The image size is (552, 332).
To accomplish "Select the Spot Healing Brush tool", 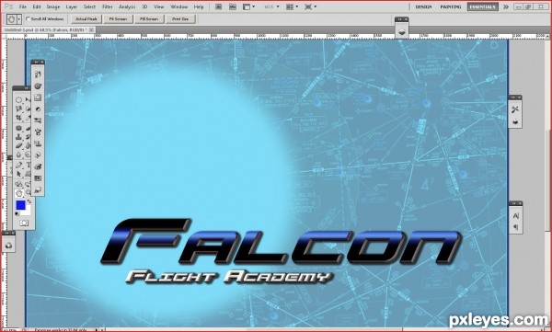I will [18, 128].
